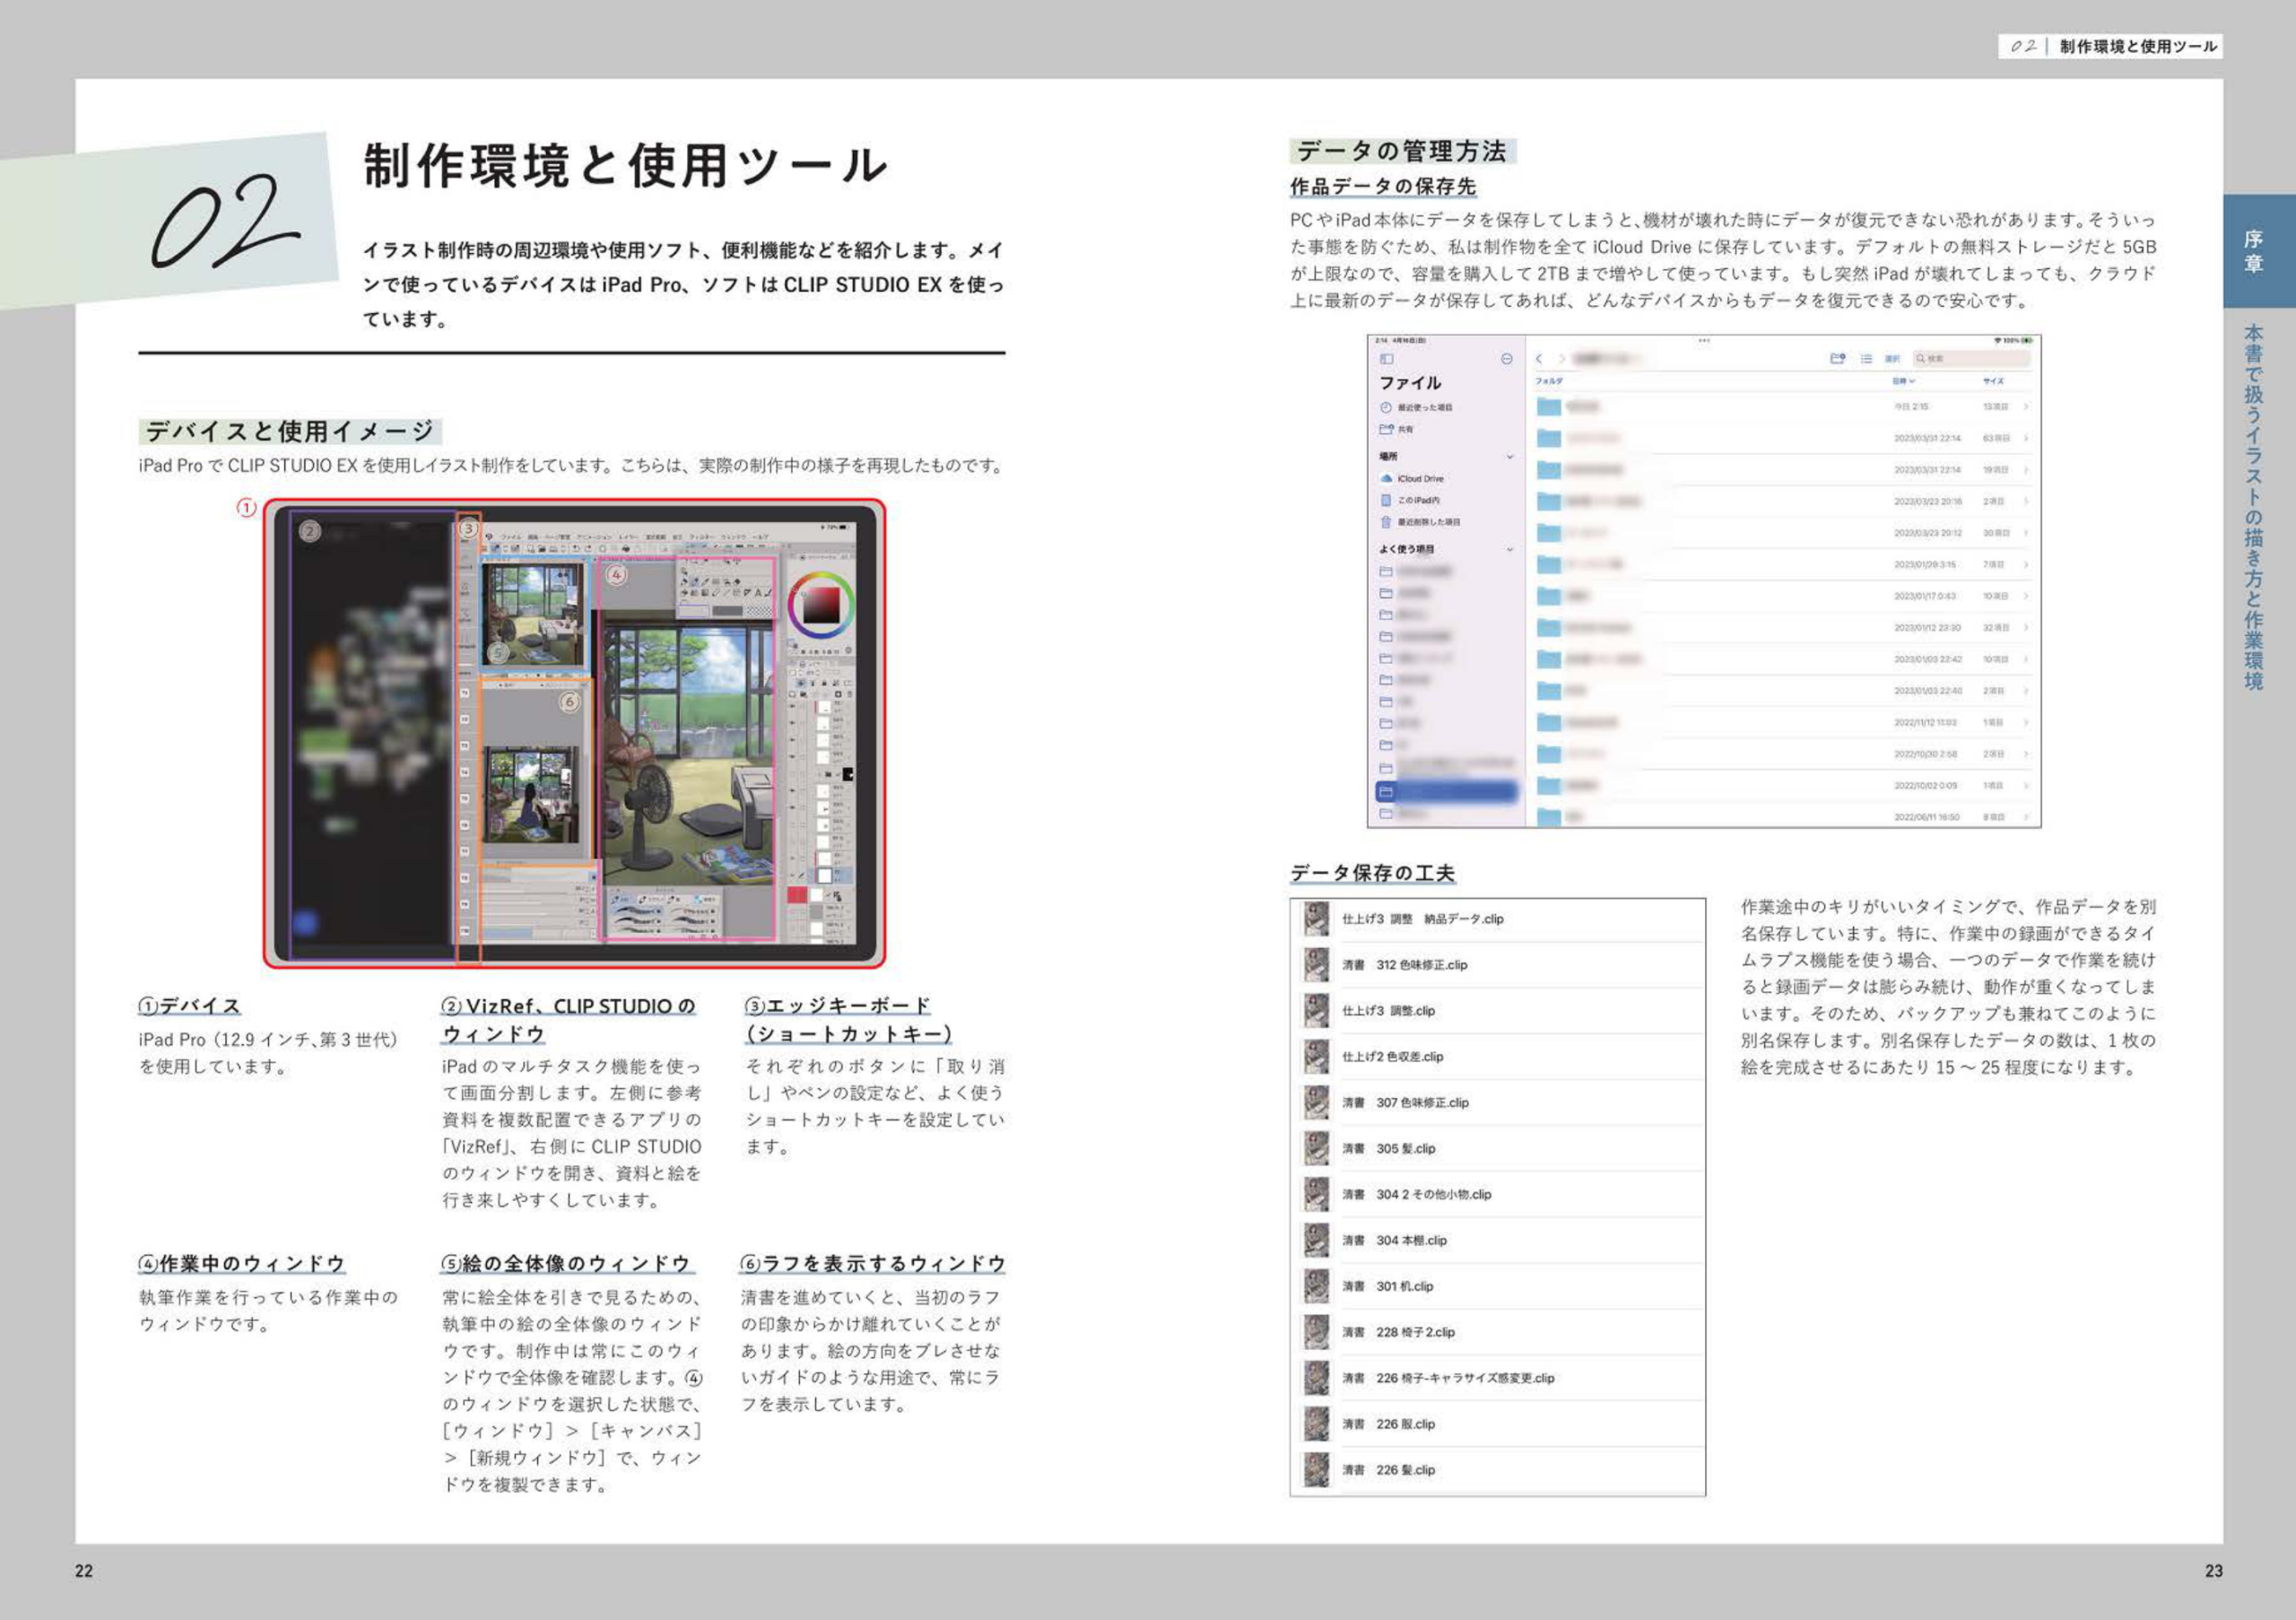Click the 検索 search field
2296x1620 pixels.
tap(1972, 358)
